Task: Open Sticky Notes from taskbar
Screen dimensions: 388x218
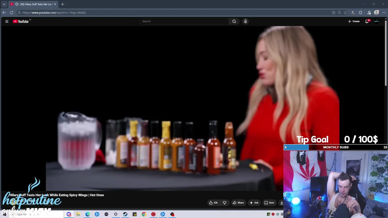Action: 135,214
